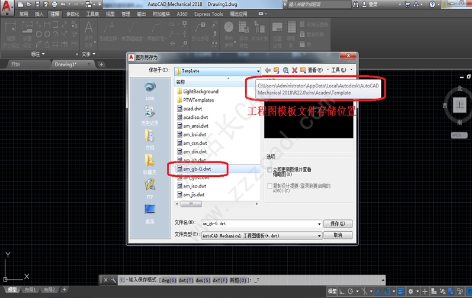
Task: Switch to the 视图 ribbon tab
Action: point(110,14)
